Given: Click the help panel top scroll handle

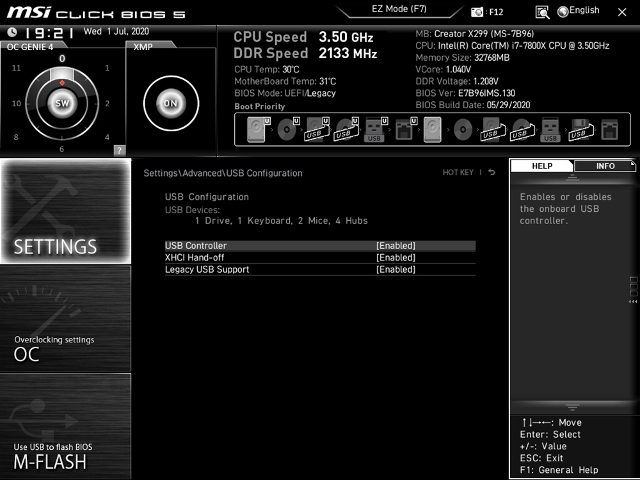Looking at the screenshot, I should (x=572, y=177).
